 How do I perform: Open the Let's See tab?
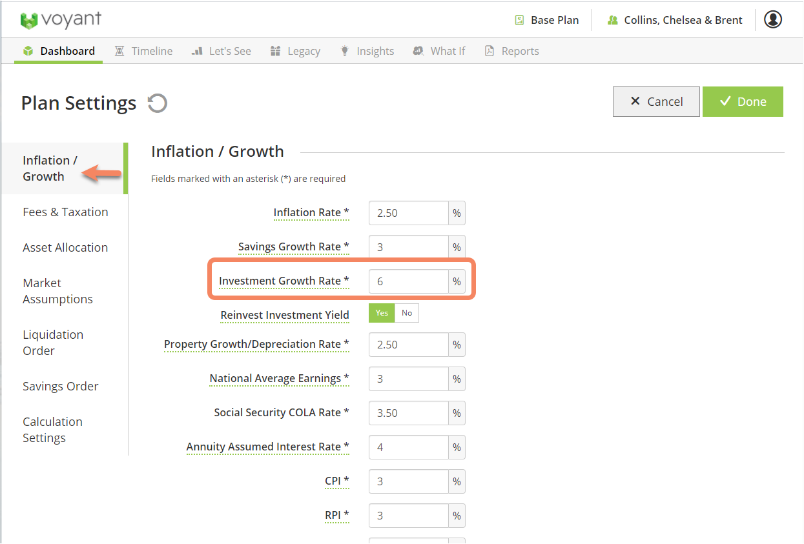coord(222,51)
